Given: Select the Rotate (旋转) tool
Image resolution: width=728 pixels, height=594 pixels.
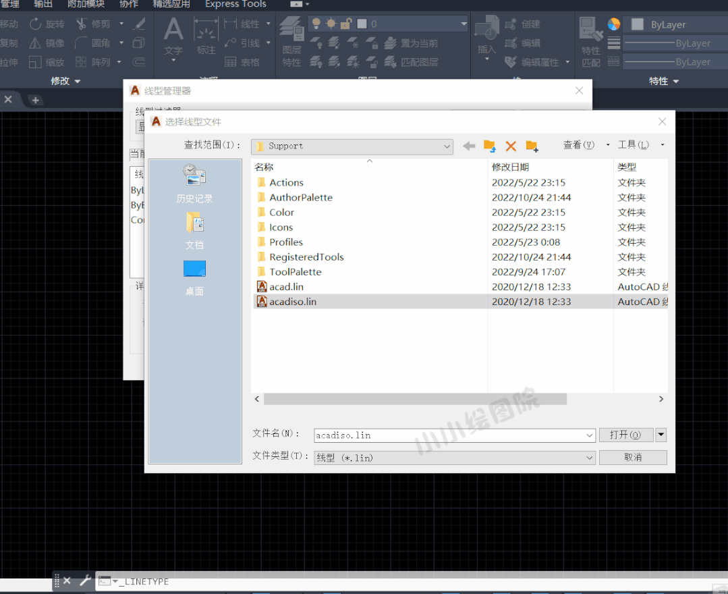Looking at the screenshot, I should click(x=47, y=24).
